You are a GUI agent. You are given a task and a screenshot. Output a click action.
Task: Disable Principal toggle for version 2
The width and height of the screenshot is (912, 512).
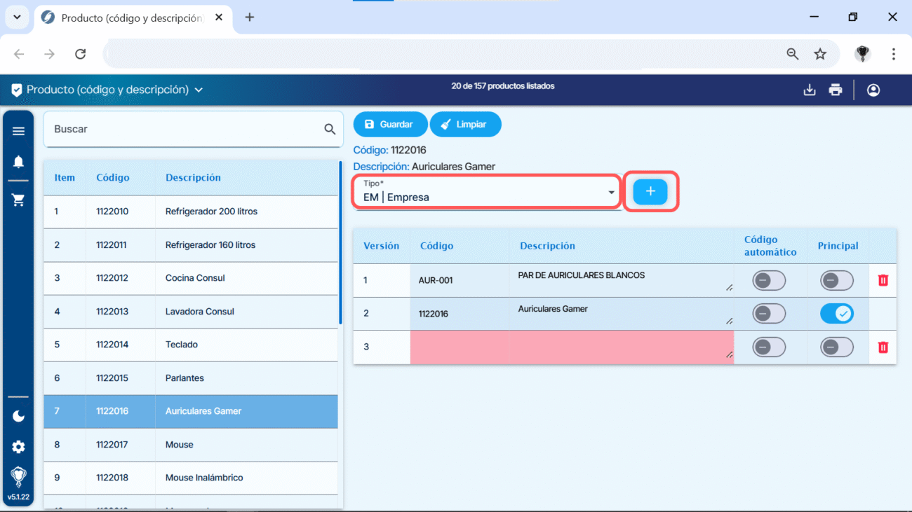coord(836,314)
